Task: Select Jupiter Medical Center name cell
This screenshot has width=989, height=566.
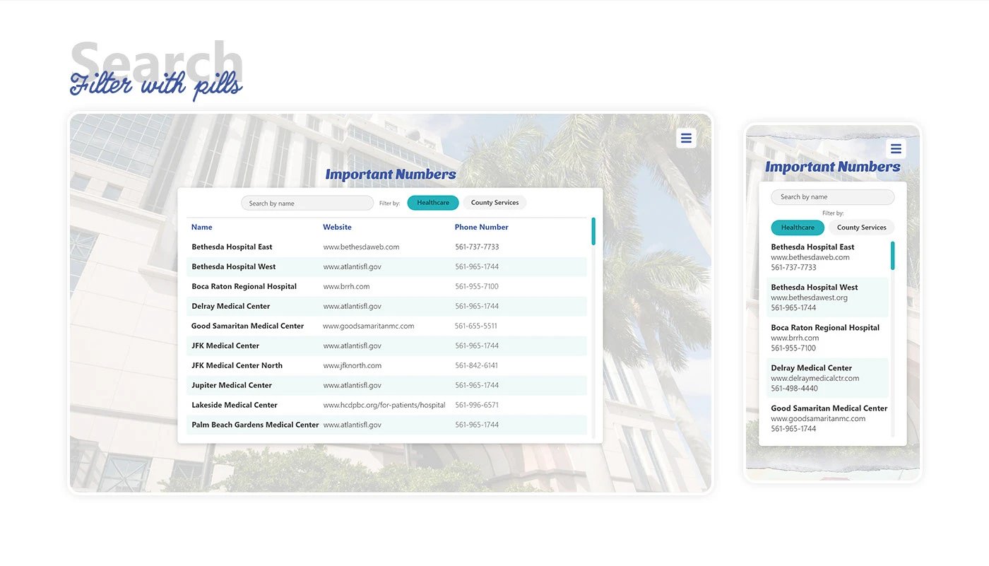Action: (x=232, y=386)
